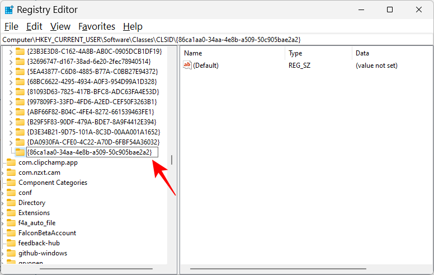Expand the {DA0930FA-CFE0-4C22-A70D-6FBF54A36032} key
Screen dimensions: 434x275
10,142
